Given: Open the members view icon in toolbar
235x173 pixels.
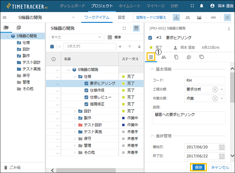Looking at the screenshot, I should pyautogui.click(x=187, y=17).
